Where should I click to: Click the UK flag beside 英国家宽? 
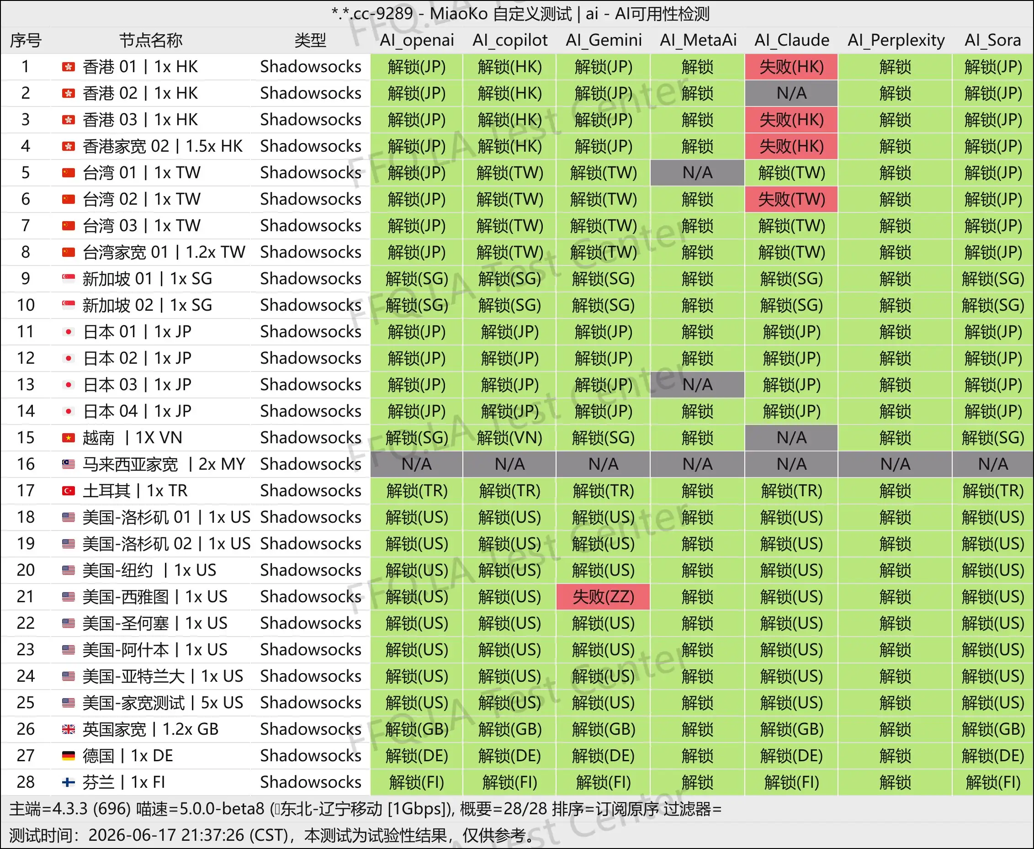click(x=69, y=729)
